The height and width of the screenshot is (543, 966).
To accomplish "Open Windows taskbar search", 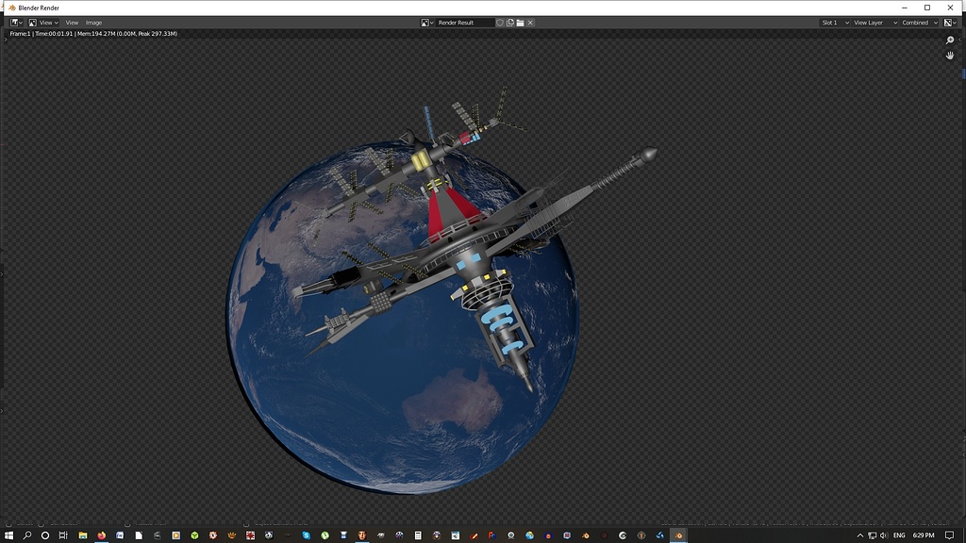I will (27, 535).
